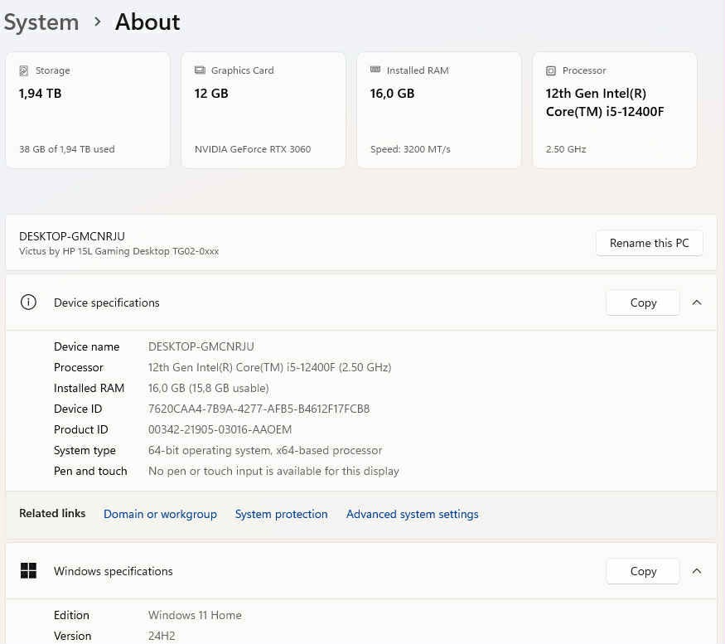725x644 pixels.
Task: Open the System protection link
Action: [x=281, y=514]
